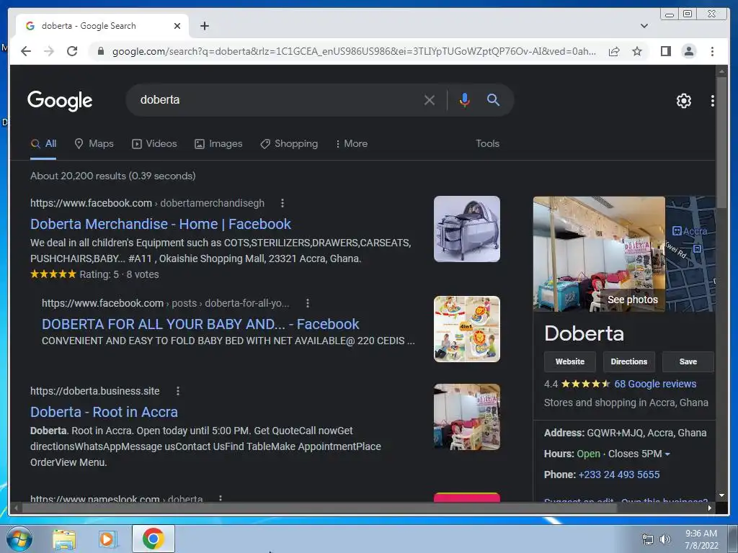Open options for doberta.business.site result
The image size is (738, 553).
point(177,391)
